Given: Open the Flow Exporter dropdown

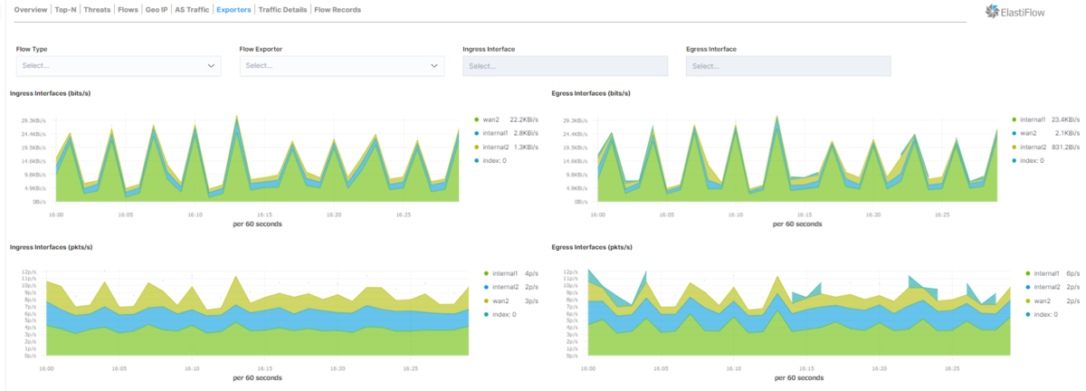Looking at the screenshot, I should [342, 65].
